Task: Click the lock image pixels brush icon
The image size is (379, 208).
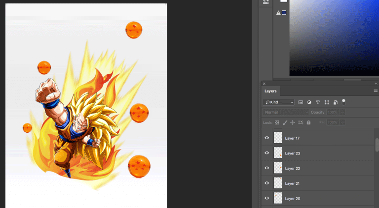Action: point(285,122)
